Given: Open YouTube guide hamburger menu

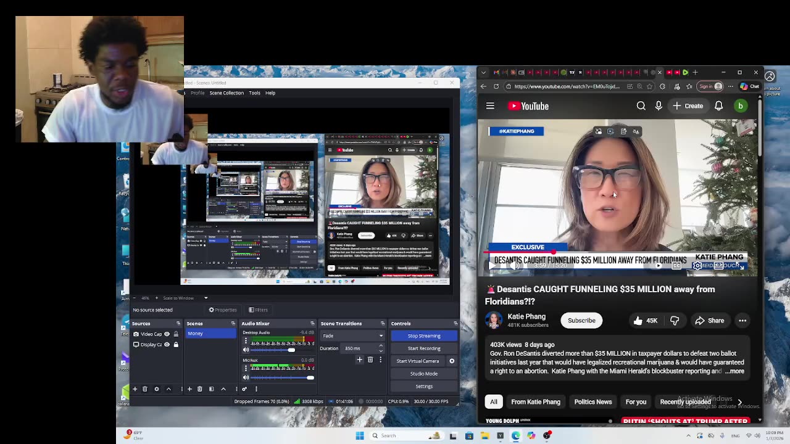Looking at the screenshot, I should 490,106.
